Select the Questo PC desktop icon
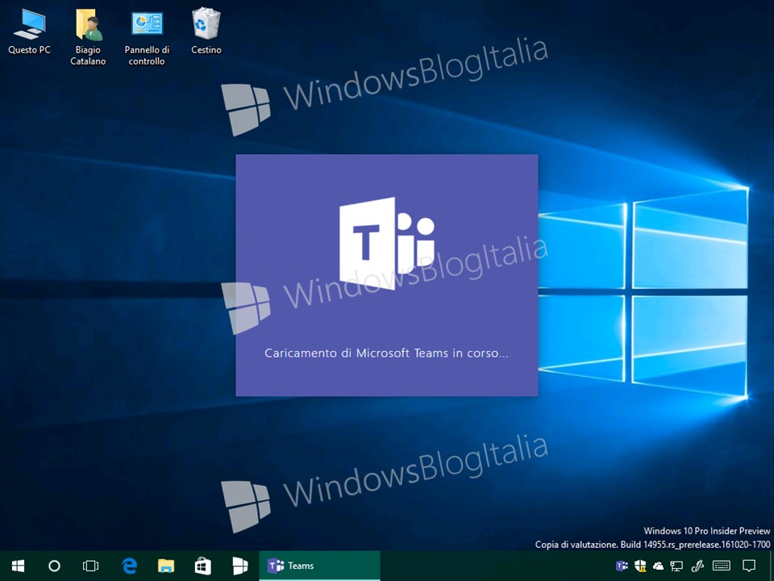Screen dimensions: 774x581 tap(29, 31)
